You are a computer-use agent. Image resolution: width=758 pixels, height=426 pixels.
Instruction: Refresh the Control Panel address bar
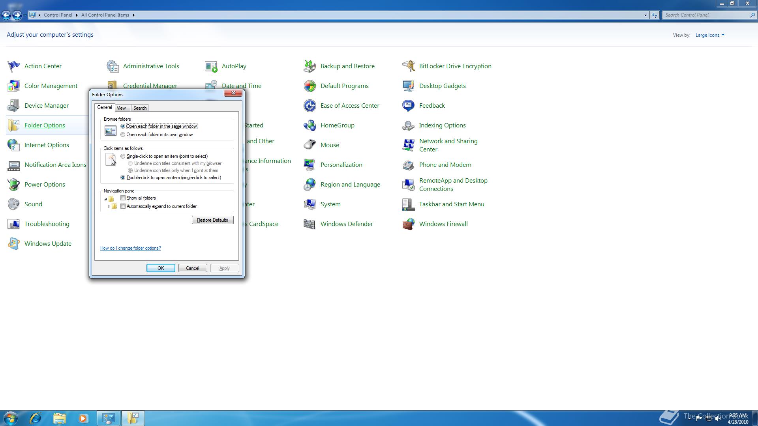click(x=655, y=15)
